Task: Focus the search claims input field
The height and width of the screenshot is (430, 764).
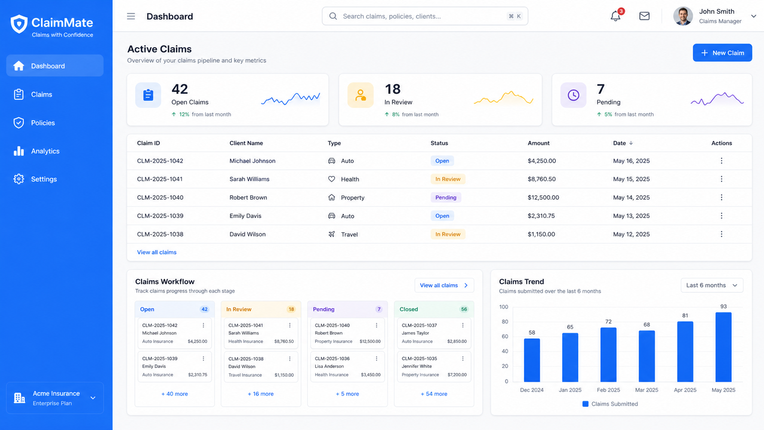Action: tap(425, 16)
